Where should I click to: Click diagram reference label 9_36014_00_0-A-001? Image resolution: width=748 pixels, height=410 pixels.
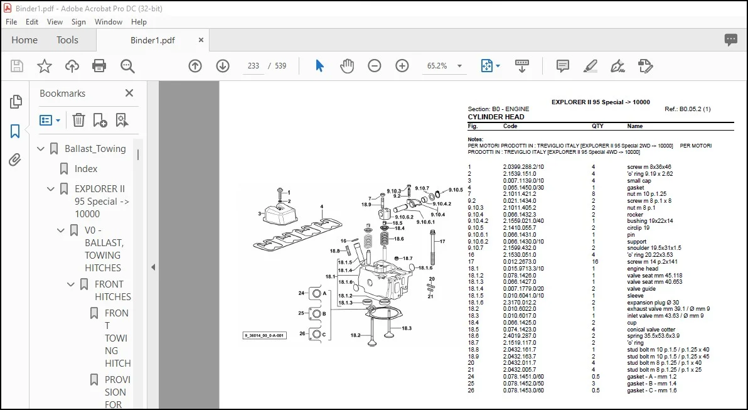click(265, 335)
